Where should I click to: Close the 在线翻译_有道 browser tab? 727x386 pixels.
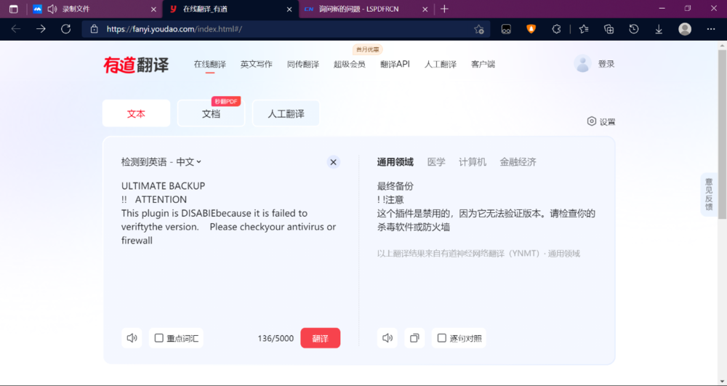[289, 9]
